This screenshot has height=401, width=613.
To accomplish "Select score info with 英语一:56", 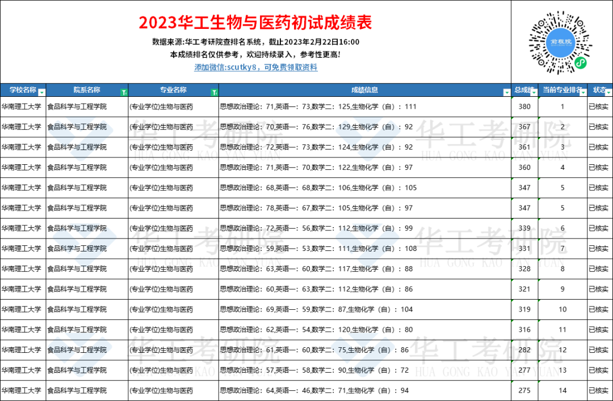I will pyautogui.click(x=365, y=228).
